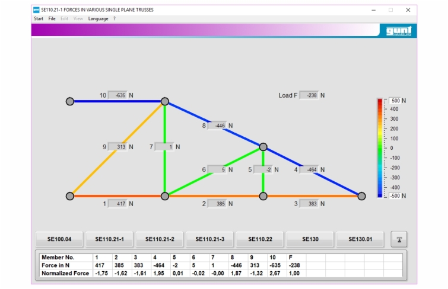
Task: Click the member 8 force field
Action: (217, 126)
